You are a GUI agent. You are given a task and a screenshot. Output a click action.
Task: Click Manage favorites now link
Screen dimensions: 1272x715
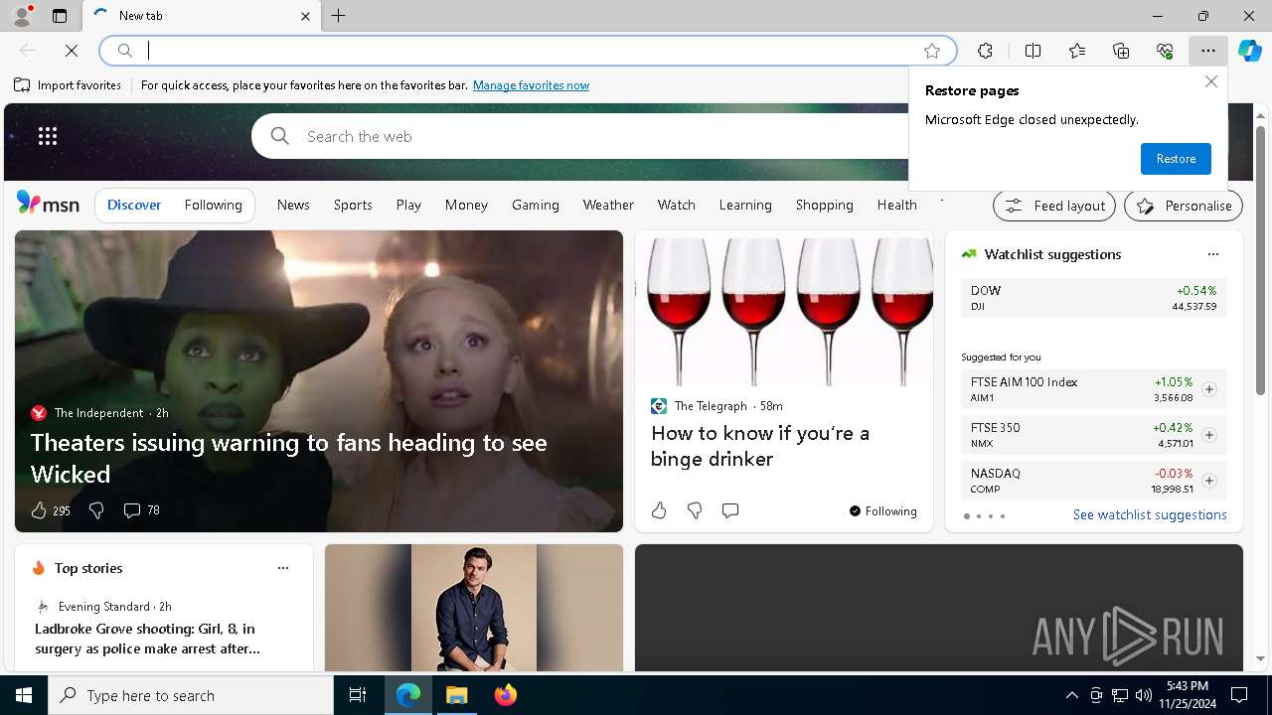(x=531, y=85)
